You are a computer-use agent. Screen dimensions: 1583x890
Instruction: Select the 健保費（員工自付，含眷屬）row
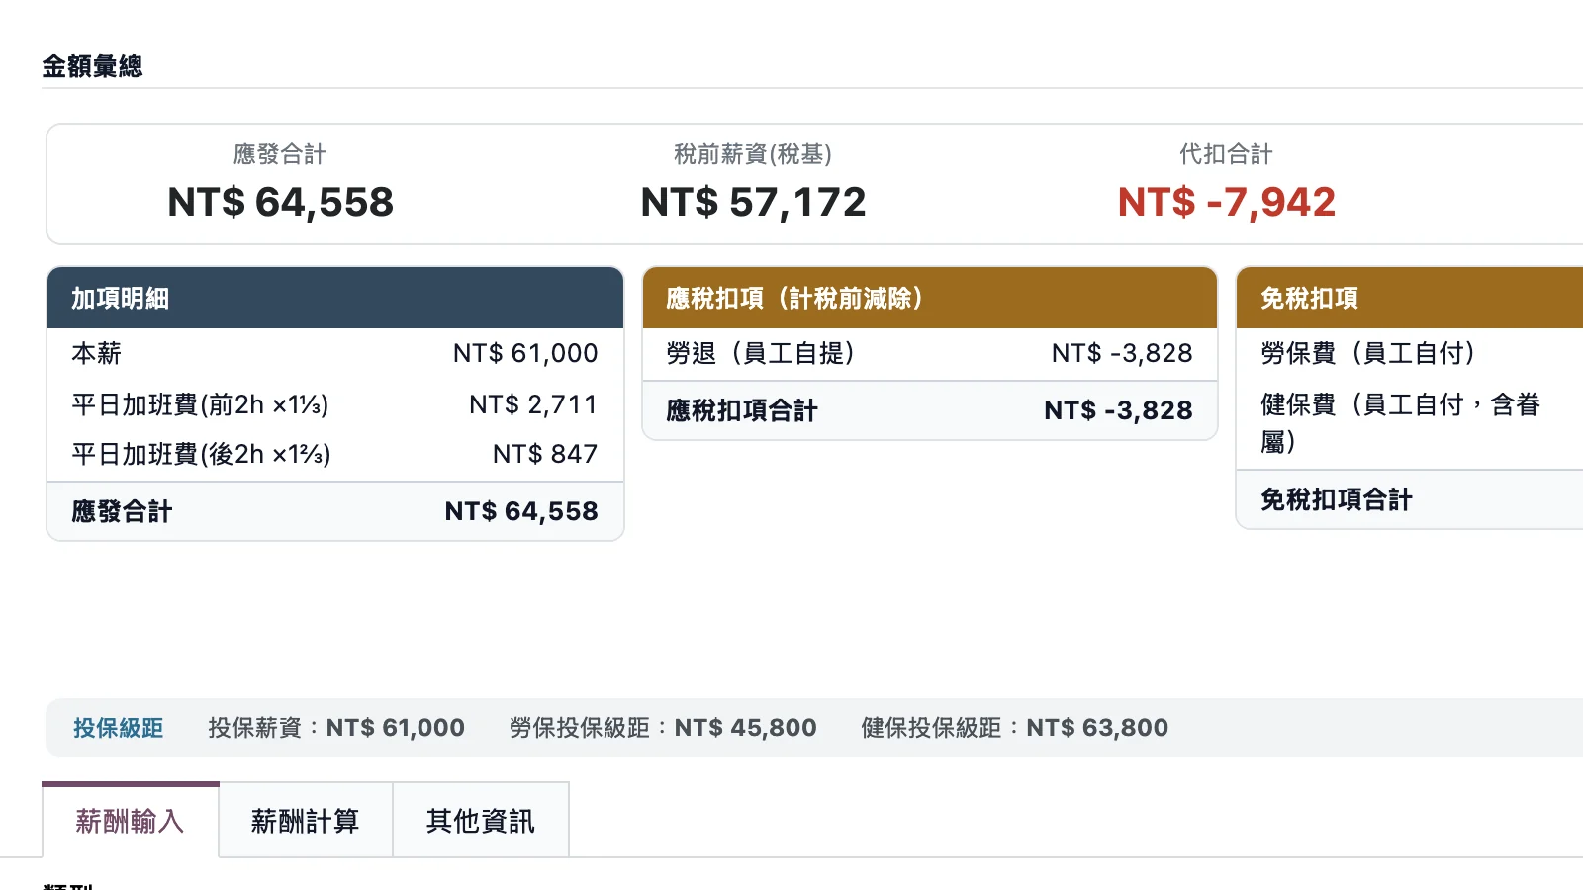(x=1410, y=423)
